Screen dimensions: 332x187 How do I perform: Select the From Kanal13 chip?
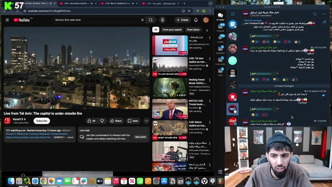tap(194, 30)
